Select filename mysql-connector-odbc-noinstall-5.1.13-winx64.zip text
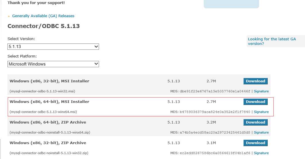305x159 pixels. 50,132
